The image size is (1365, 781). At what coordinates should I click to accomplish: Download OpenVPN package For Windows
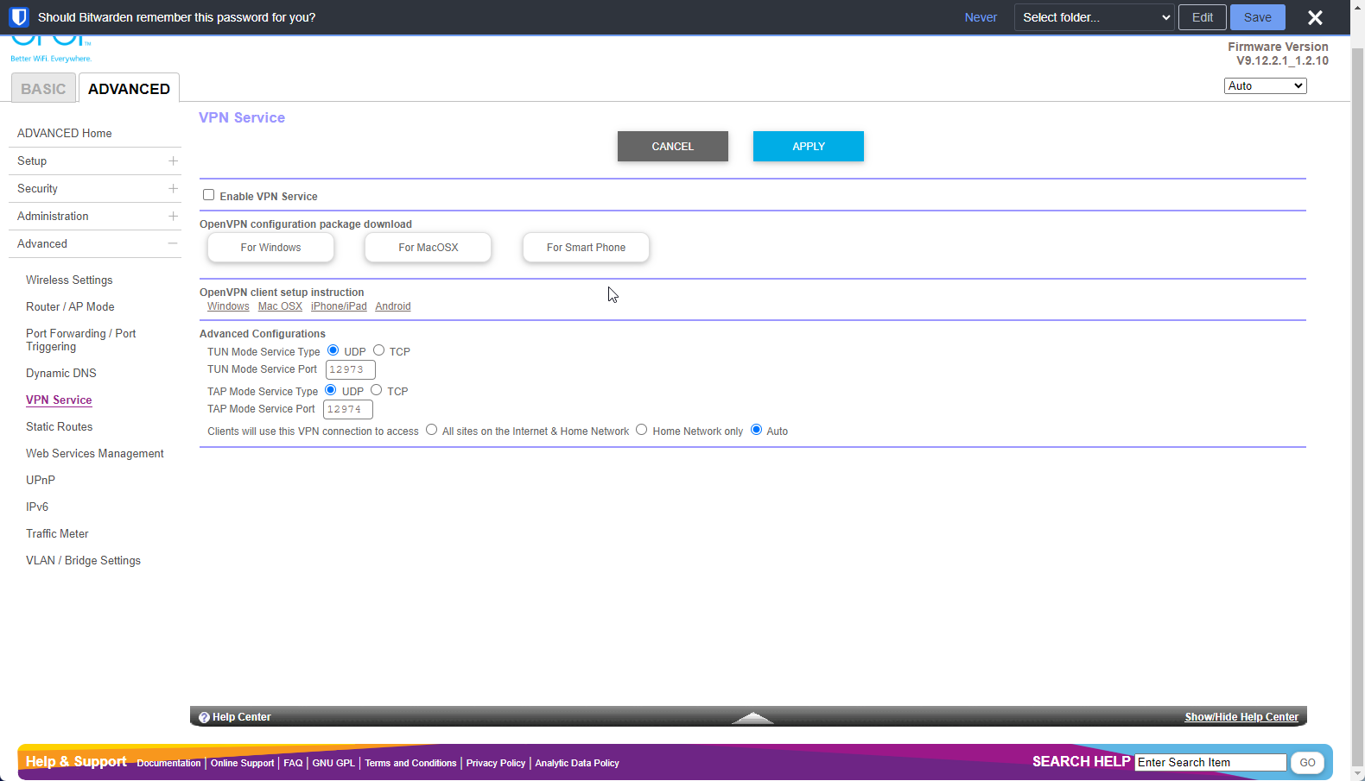(x=270, y=248)
